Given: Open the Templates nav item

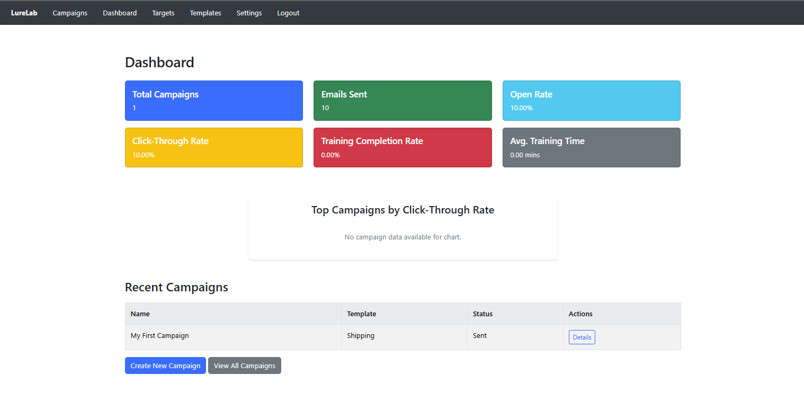Looking at the screenshot, I should (206, 13).
